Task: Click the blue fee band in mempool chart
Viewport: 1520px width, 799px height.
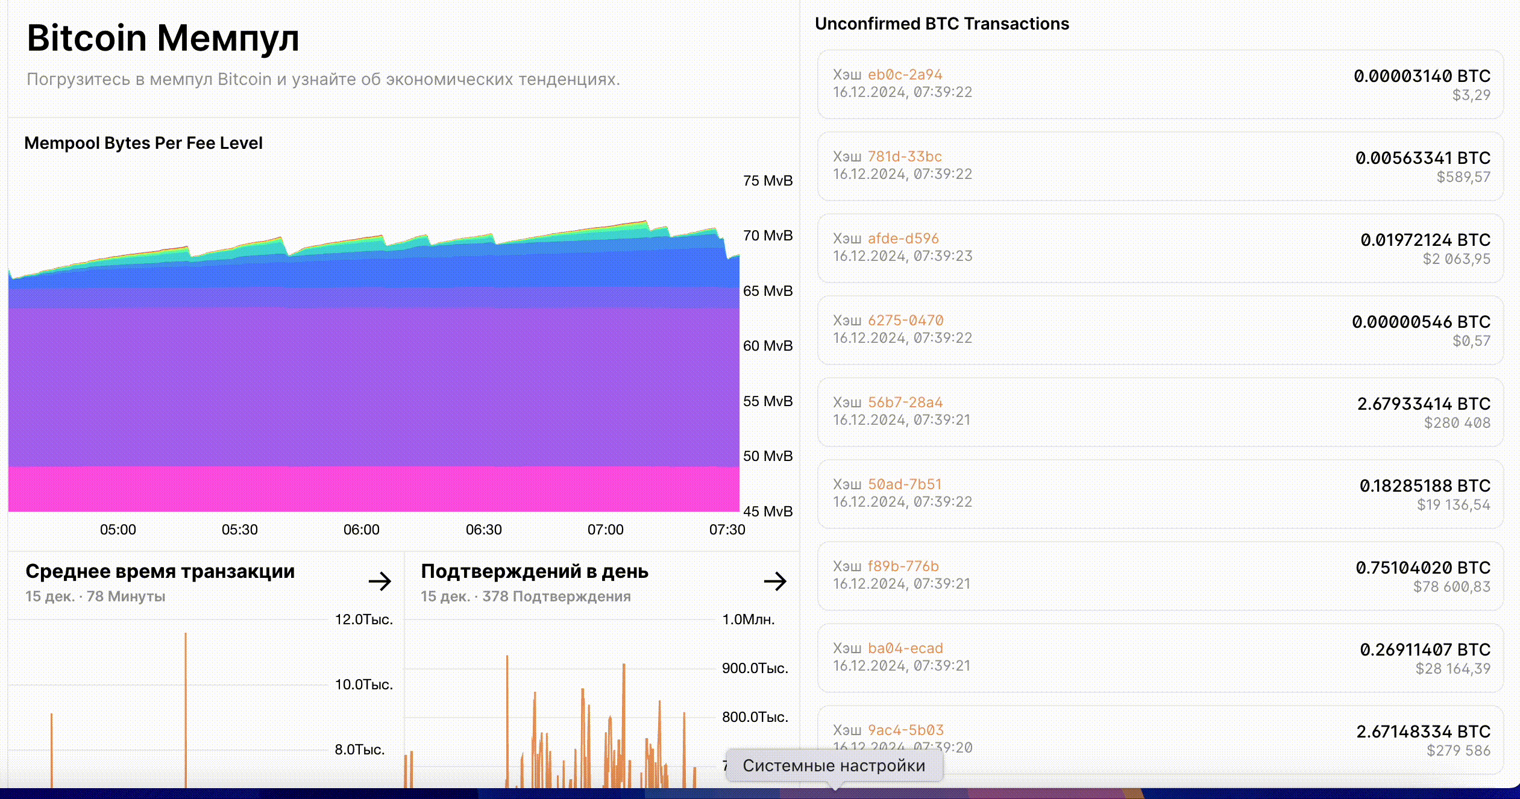Action: pyautogui.click(x=374, y=274)
